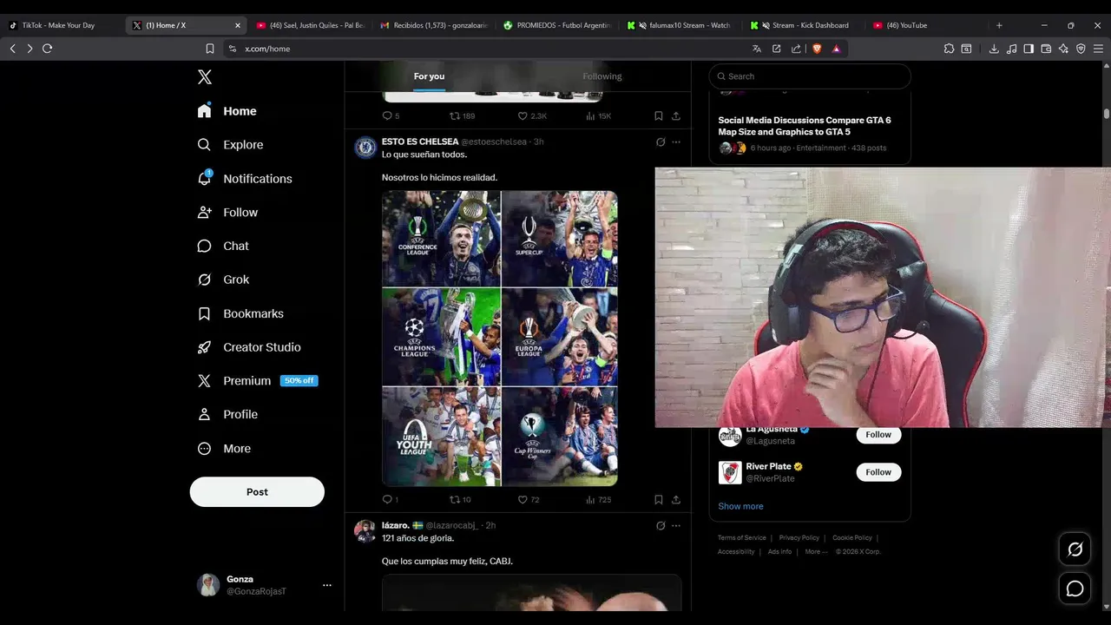The height and width of the screenshot is (625, 1111).
Task: Open the ESTO ES CHELSEA profile avatar
Action: coord(365,148)
